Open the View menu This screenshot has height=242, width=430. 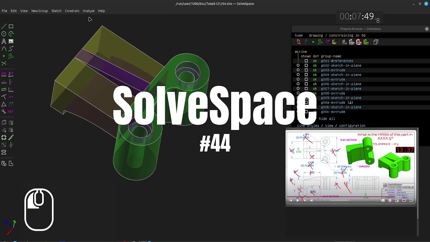24,11
